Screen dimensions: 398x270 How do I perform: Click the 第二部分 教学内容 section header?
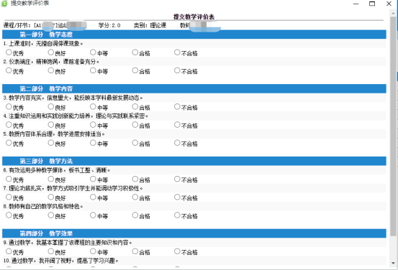tap(194, 88)
